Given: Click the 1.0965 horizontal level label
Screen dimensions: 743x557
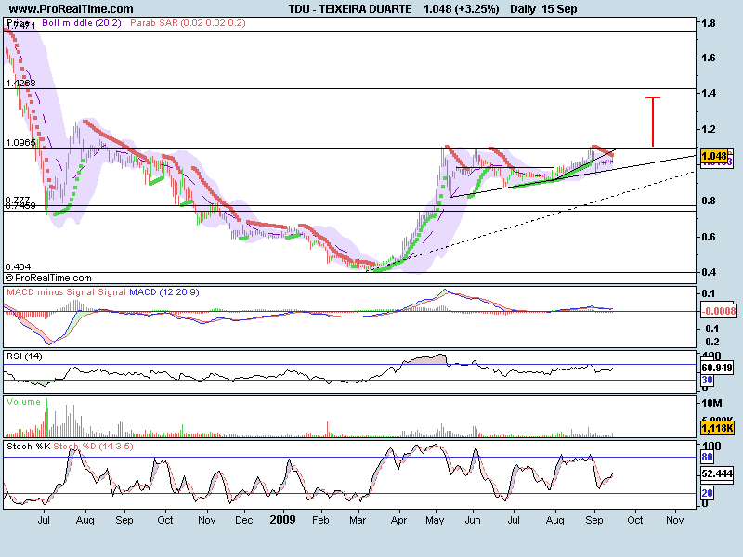Looking at the screenshot, I should 20,143.
